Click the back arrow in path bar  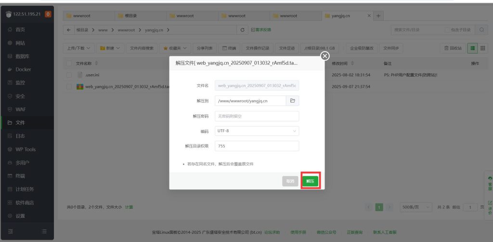click(68, 30)
